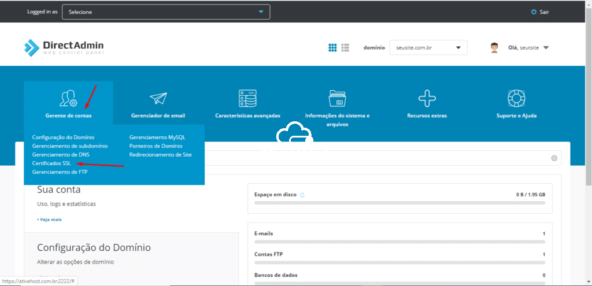Click the Veja mais link
Screen dimensions: 592x286
click(x=50, y=220)
